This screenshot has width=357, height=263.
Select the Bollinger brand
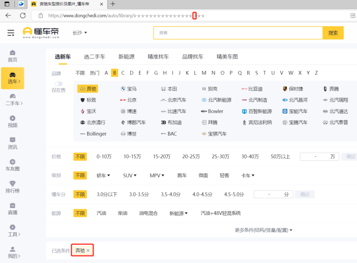click(x=93, y=134)
